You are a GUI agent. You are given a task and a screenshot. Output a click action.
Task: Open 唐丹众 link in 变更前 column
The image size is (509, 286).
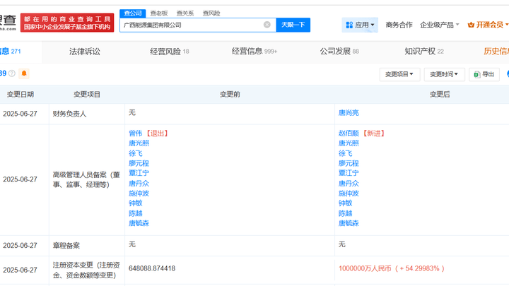(x=139, y=184)
